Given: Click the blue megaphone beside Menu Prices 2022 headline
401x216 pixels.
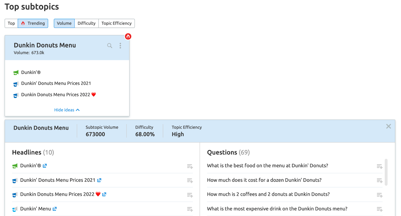Looking at the screenshot, I should (x=15, y=195).
